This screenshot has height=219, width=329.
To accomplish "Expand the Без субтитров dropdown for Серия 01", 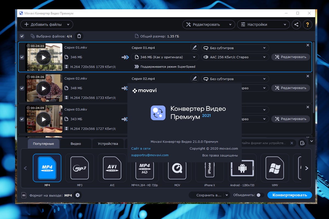I will coord(235,48).
